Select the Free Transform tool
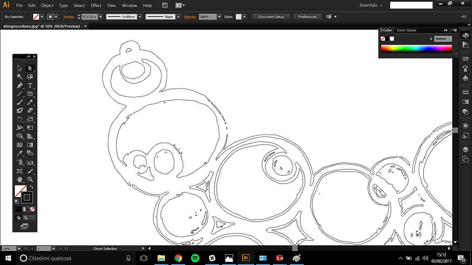472x265 pixels. (30, 128)
